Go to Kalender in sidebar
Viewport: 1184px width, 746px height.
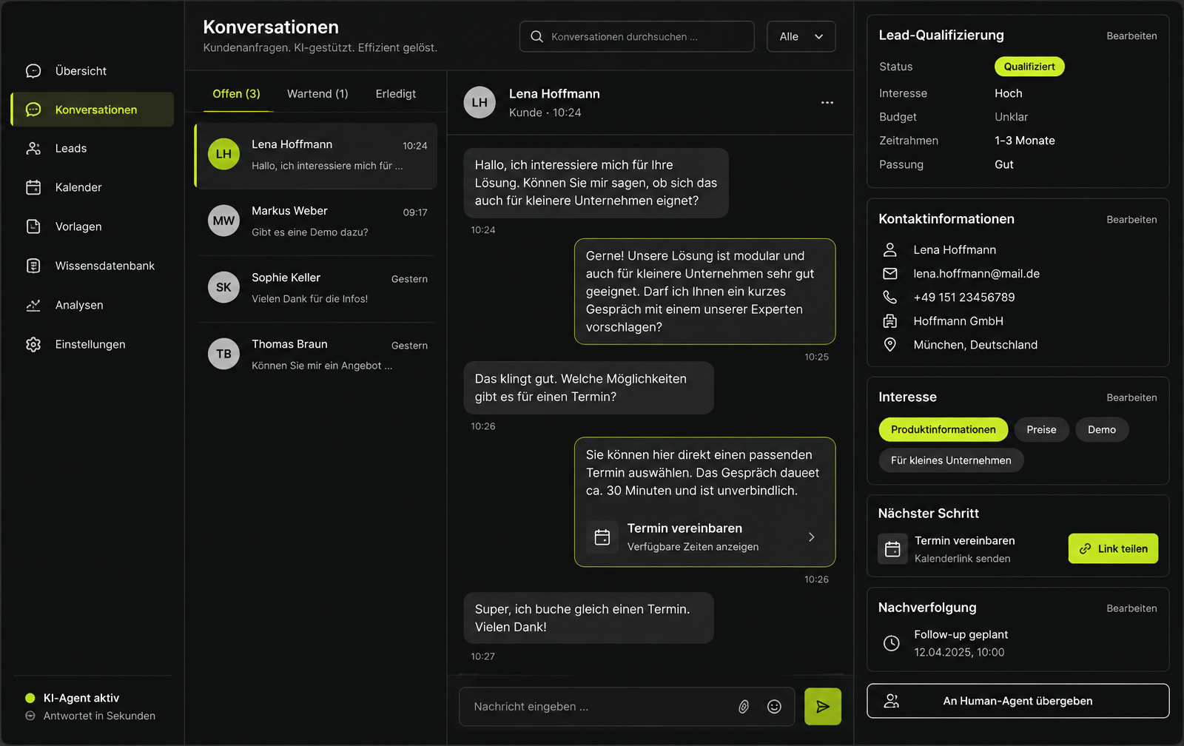point(92,187)
